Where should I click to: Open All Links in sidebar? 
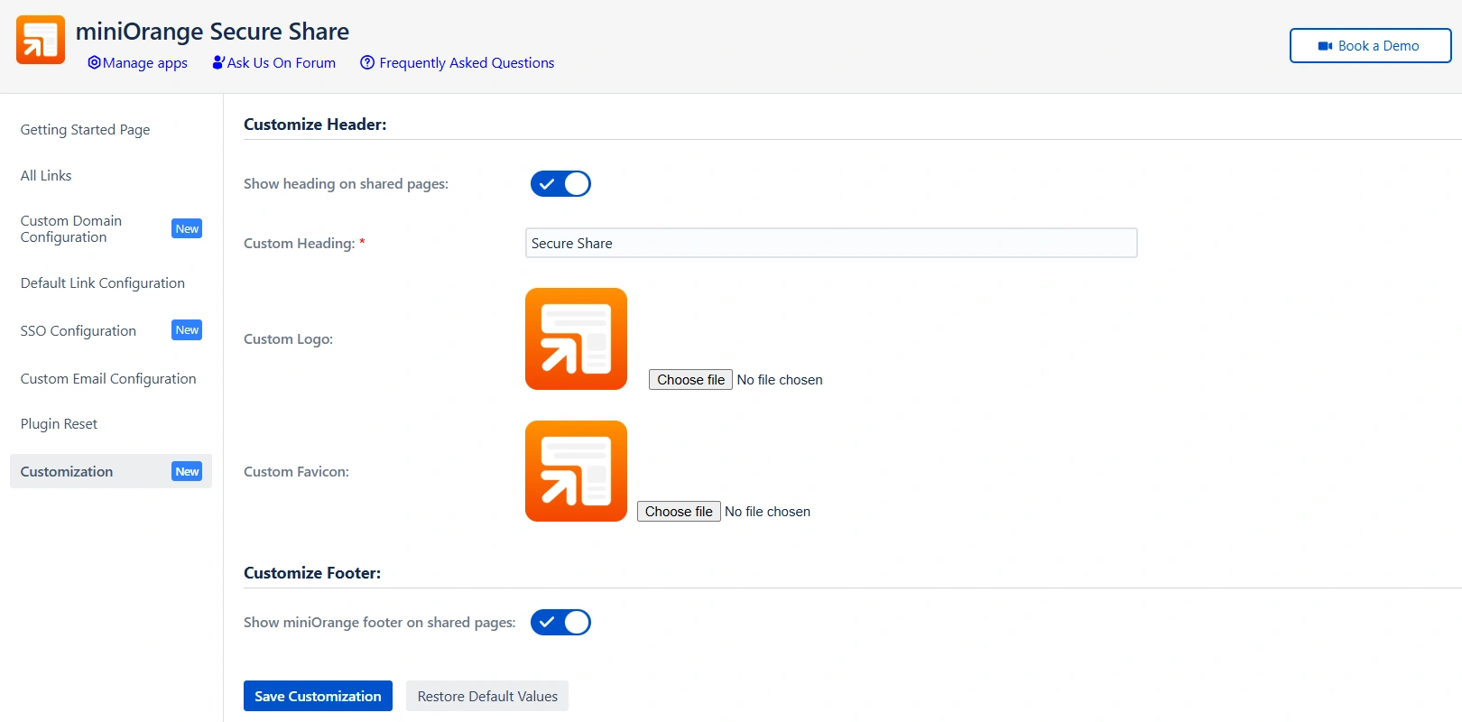(46, 175)
